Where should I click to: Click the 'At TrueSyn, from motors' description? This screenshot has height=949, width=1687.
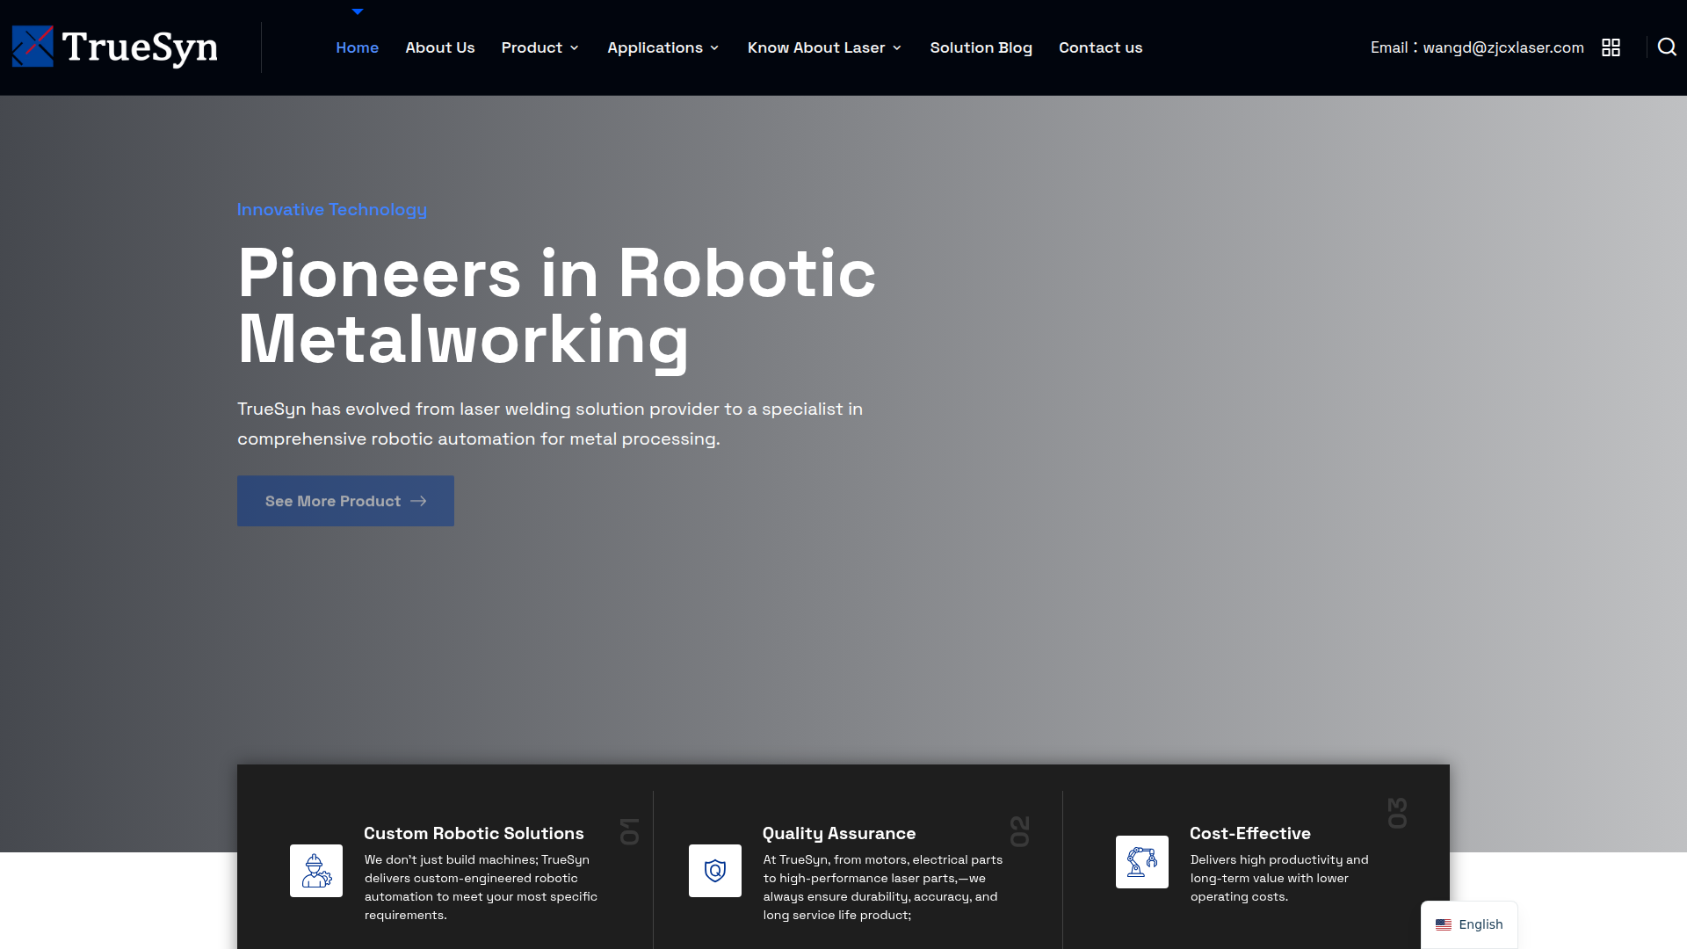pos(882,887)
